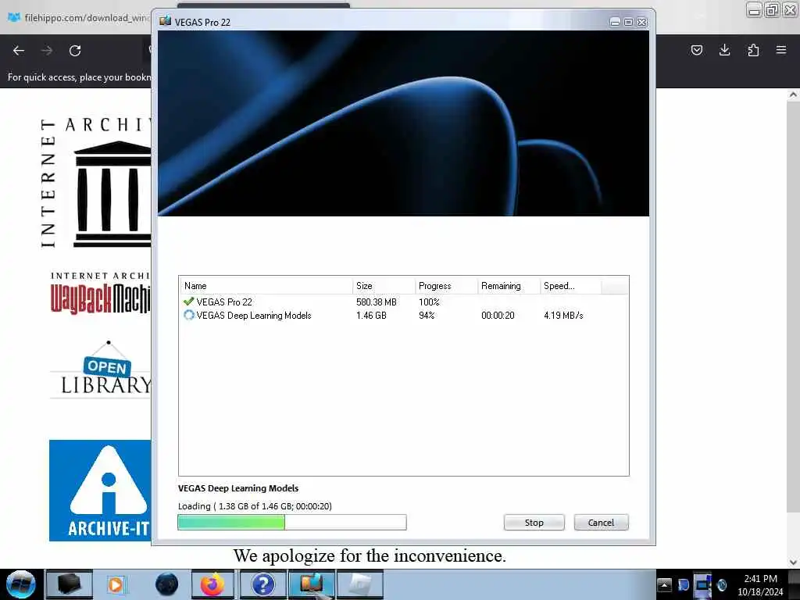Viewport: 800px width, 600px height.
Task: Show hidden system tray icons
Action: tap(664, 584)
